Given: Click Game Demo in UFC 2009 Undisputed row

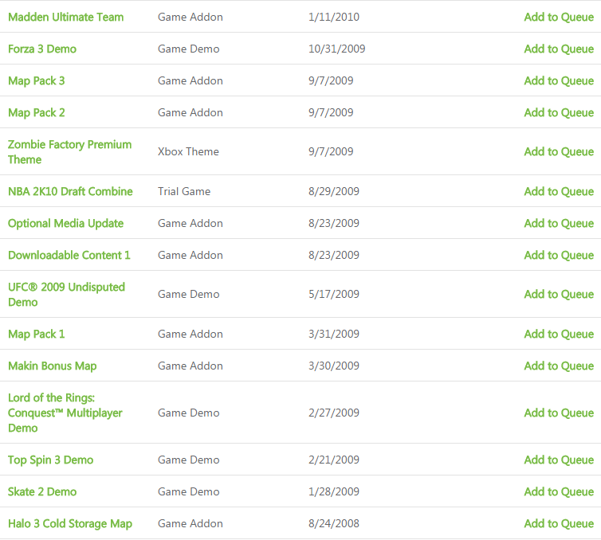Looking at the screenshot, I should point(189,294).
